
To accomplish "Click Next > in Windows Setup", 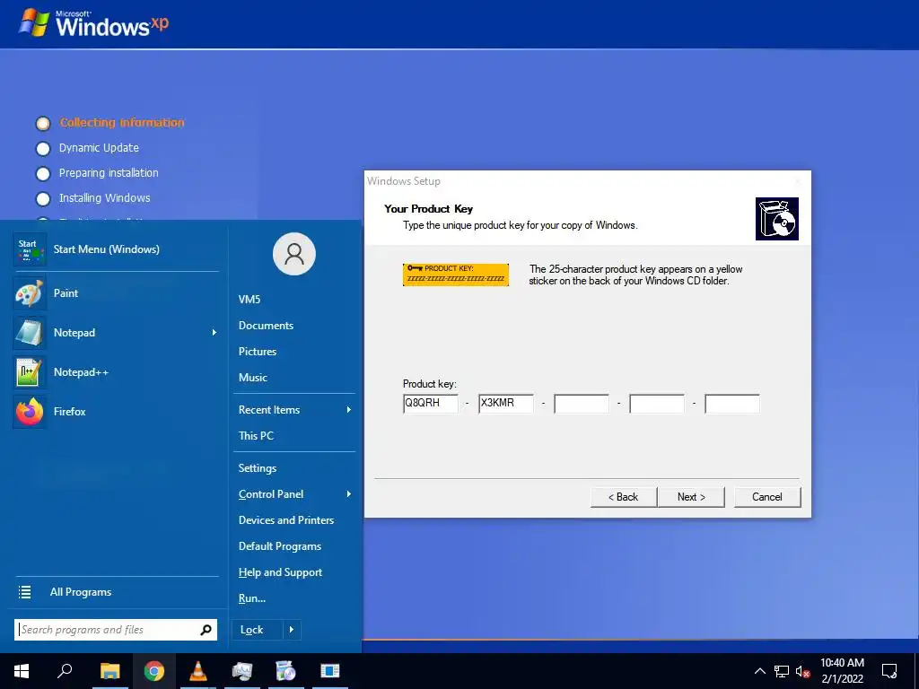I will click(x=691, y=497).
